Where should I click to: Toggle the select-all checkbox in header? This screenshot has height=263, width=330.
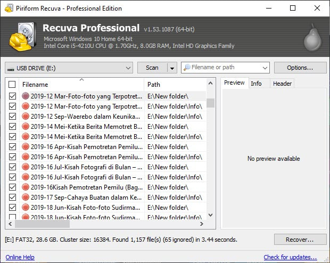(12, 84)
